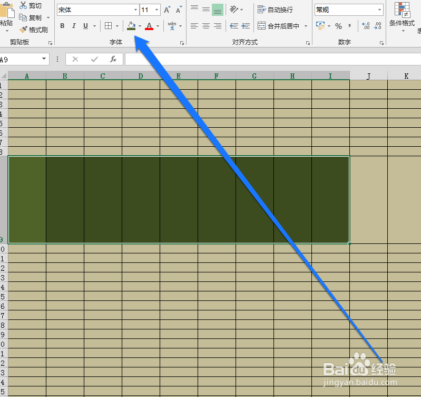This screenshot has width=421, height=397.
Task: Click the Copy (复制) button
Action: coord(31,18)
